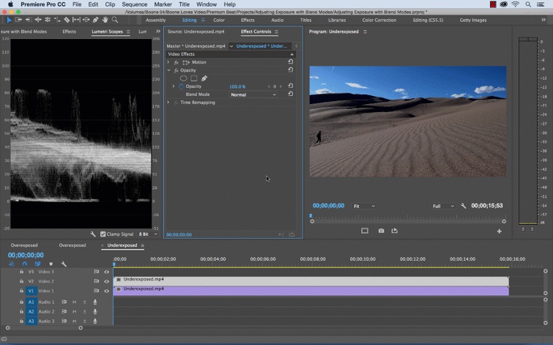553x345 pixels.
Task: Hide the Video 2 track output
Action: coord(106,281)
